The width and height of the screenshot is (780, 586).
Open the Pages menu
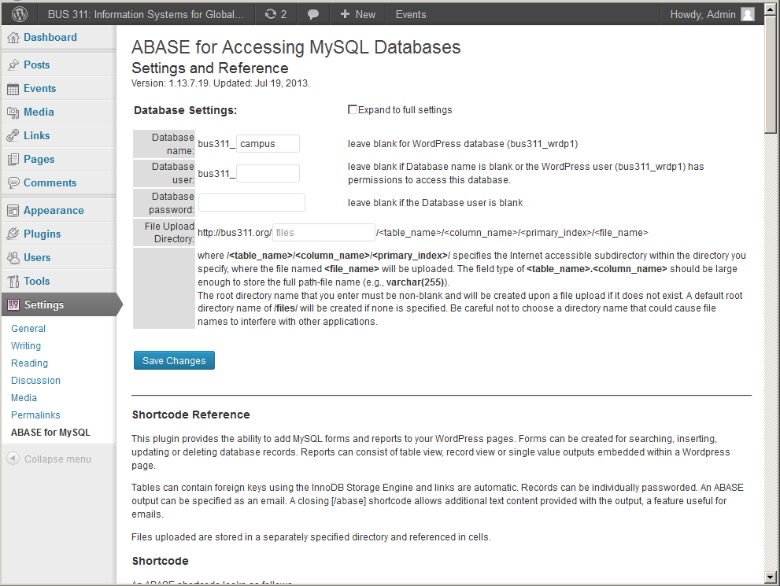click(39, 160)
